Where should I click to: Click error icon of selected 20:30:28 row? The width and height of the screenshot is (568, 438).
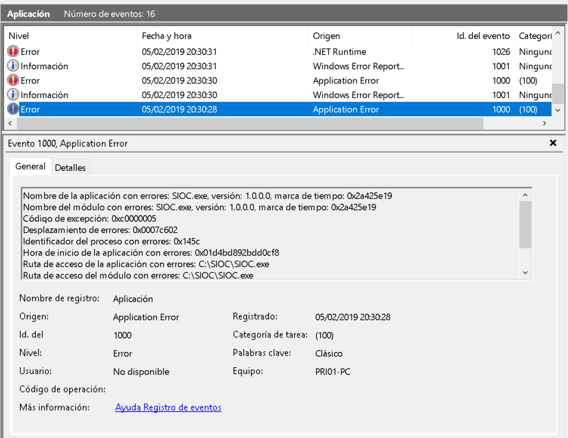pyautogui.click(x=13, y=110)
